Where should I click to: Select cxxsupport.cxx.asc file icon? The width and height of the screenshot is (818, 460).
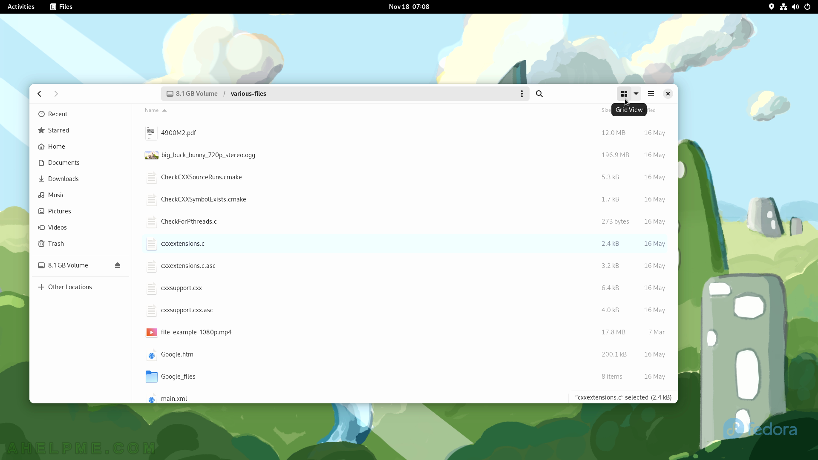(x=151, y=310)
